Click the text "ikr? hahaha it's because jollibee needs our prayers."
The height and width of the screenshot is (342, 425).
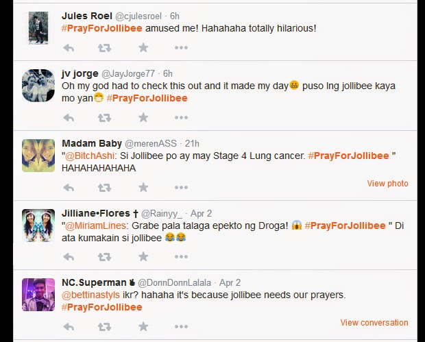coord(234,295)
